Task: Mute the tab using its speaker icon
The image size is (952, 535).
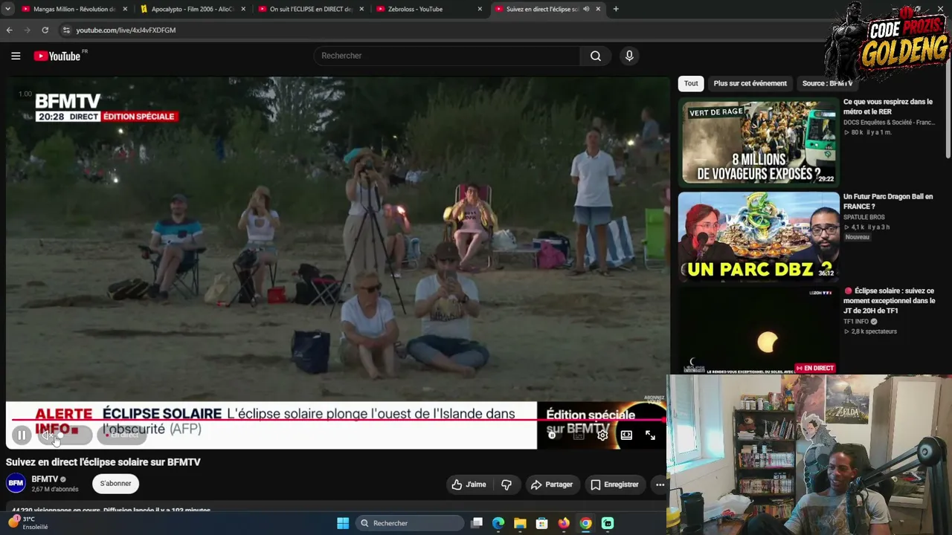Action: [586, 9]
